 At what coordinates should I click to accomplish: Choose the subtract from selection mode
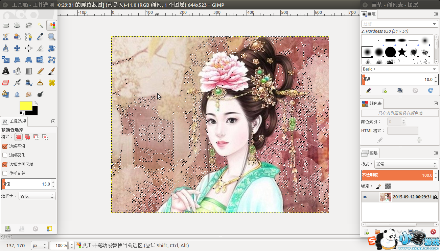36,137
